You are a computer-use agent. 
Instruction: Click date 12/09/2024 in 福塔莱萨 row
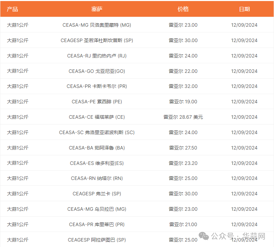tap(244, 117)
